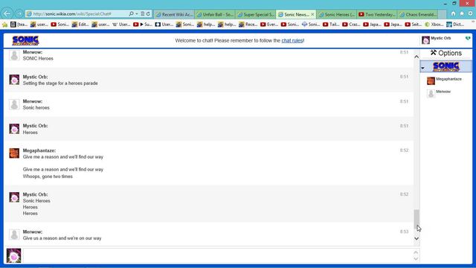
Task: Switch to the Sonic Heroes (... tab
Action: (x=337, y=14)
